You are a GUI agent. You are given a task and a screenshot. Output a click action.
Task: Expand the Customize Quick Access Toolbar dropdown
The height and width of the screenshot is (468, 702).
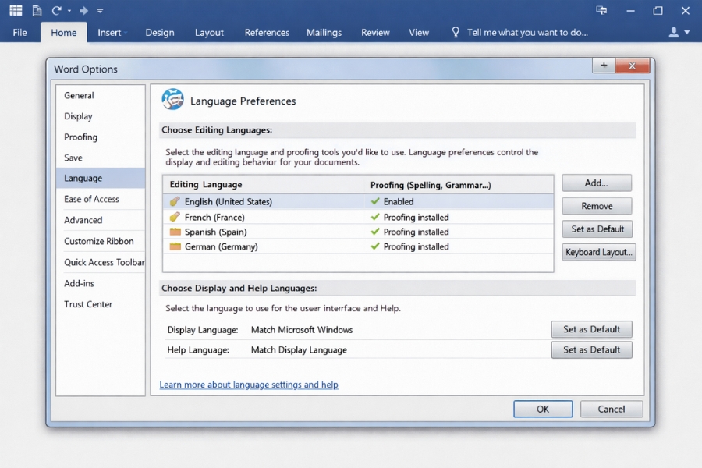100,12
